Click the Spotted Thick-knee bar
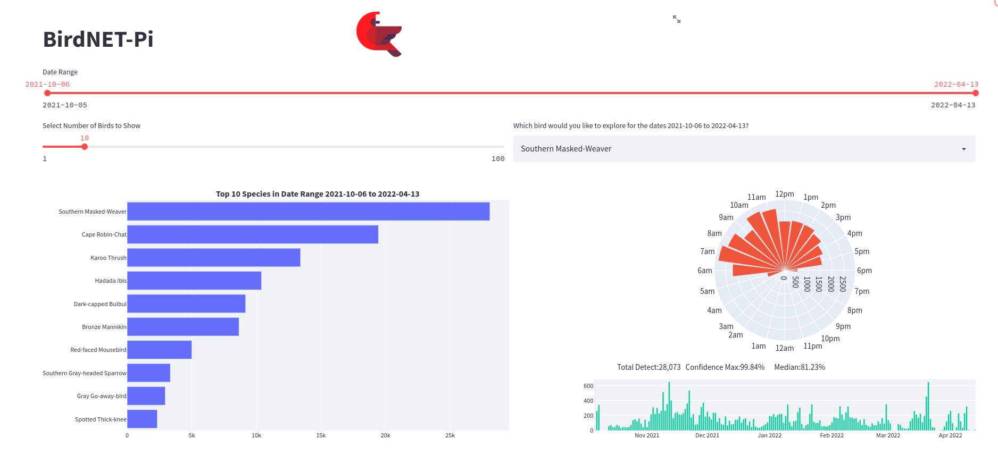 142,419
